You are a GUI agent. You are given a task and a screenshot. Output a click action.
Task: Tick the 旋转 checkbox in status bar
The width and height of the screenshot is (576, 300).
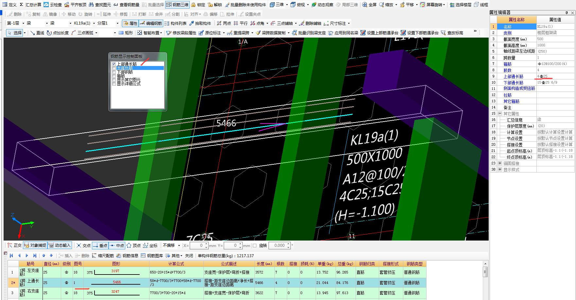coord(255,245)
